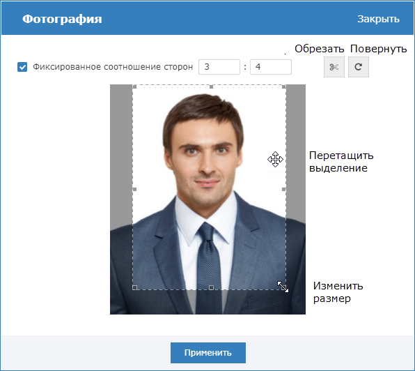This screenshot has width=415, height=371.
Task: Click the aspect ratio height field showing 4
Action: [x=271, y=67]
